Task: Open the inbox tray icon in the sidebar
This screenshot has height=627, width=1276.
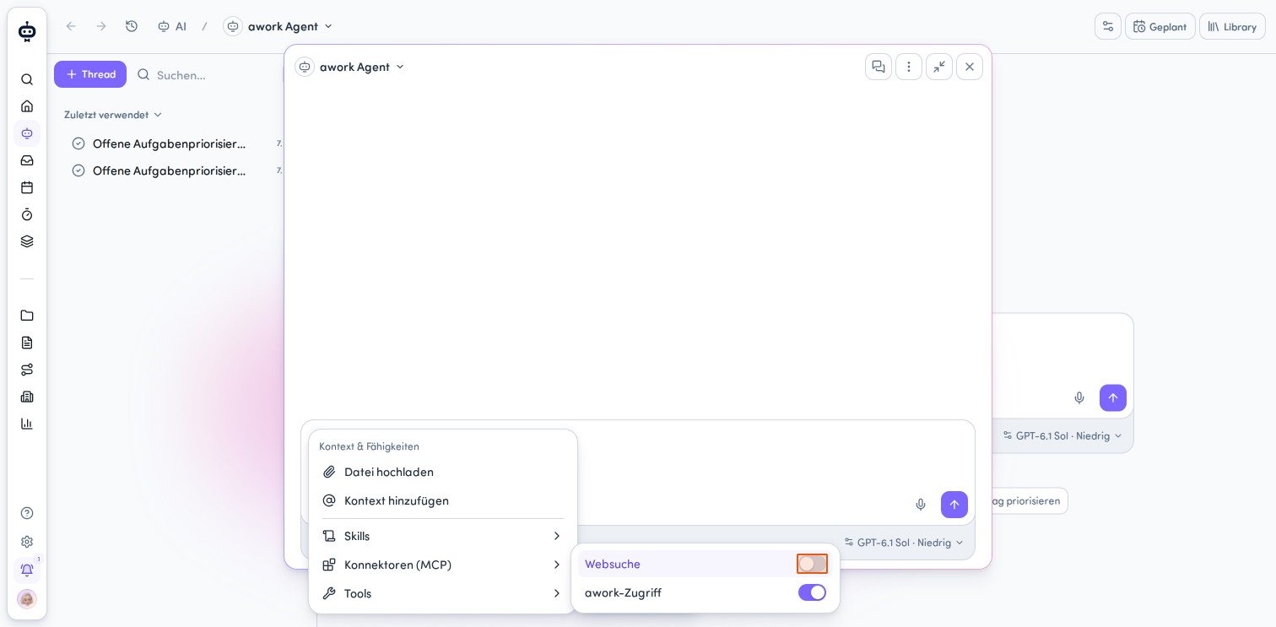Action: click(27, 160)
